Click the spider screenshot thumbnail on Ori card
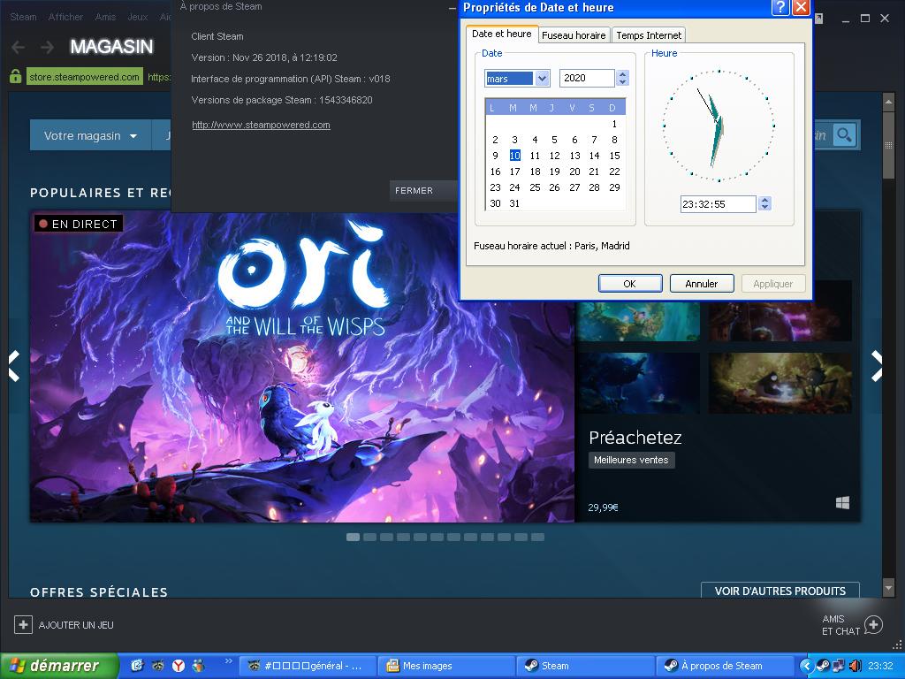Image resolution: width=905 pixels, height=679 pixels. click(x=780, y=383)
